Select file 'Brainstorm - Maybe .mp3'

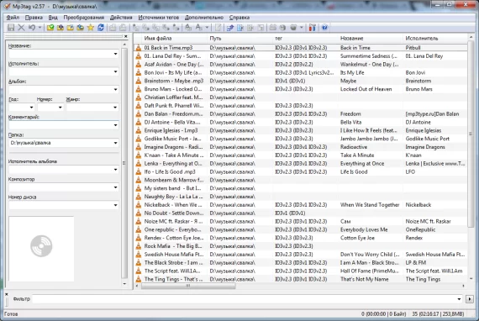point(173,81)
